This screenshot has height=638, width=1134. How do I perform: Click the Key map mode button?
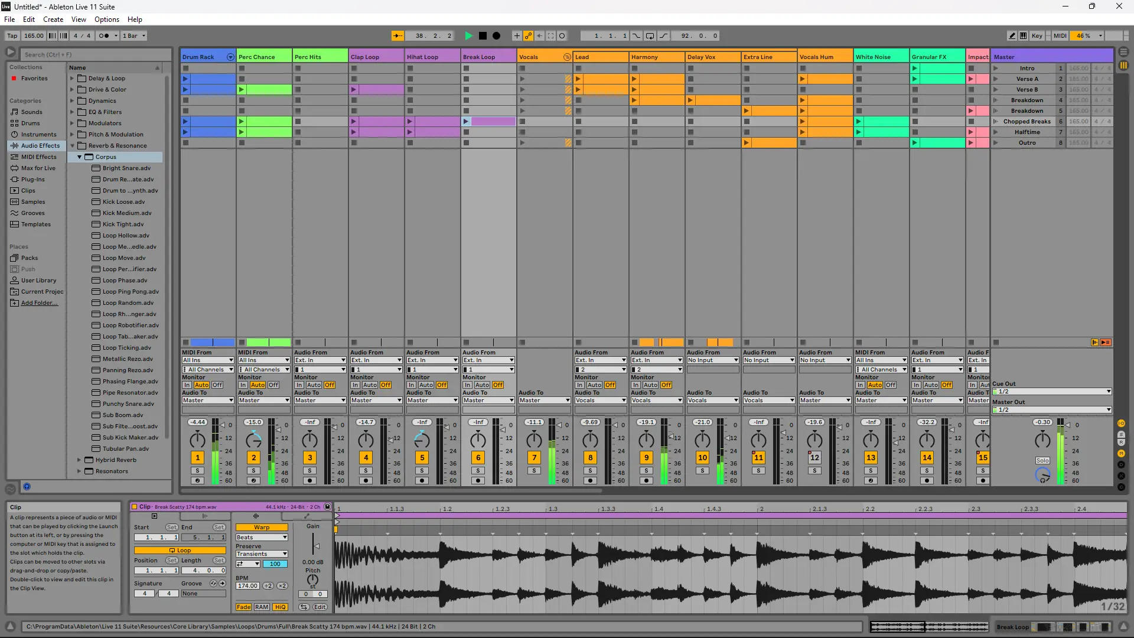pyautogui.click(x=1037, y=36)
